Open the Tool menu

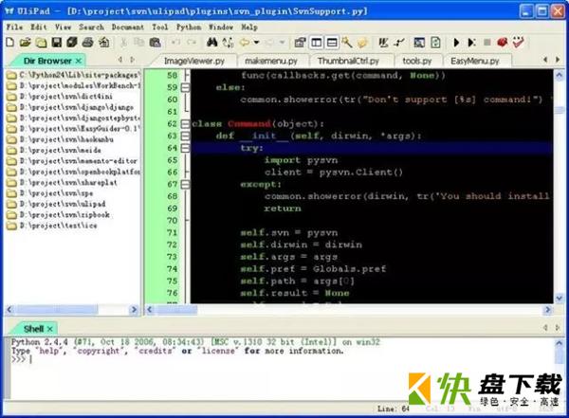[x=159, y=27]
